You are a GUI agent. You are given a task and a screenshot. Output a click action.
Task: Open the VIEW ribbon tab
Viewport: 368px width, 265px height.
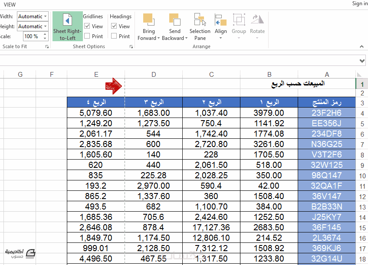point(10,5)
